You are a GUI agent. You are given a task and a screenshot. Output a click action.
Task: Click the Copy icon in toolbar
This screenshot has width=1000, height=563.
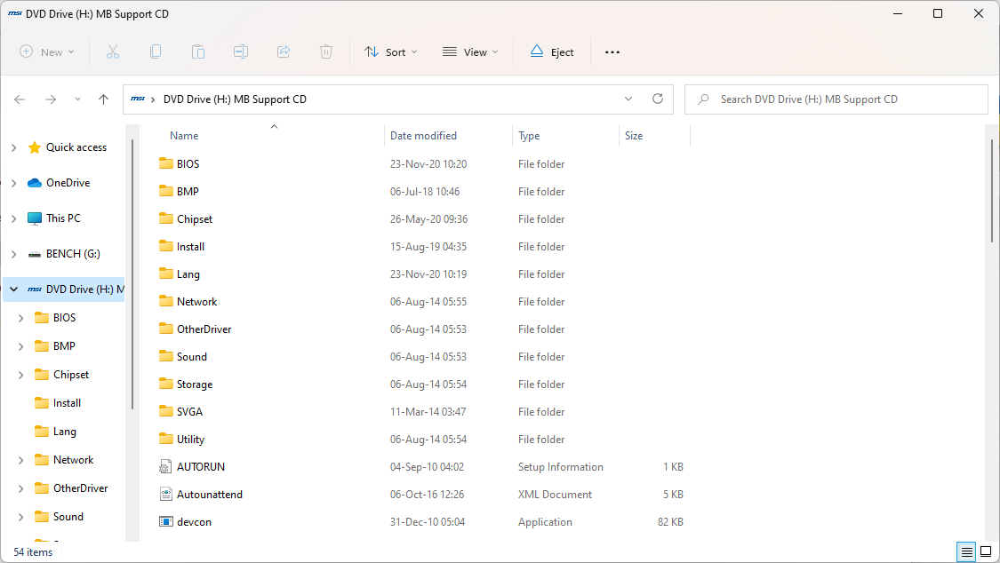pos(156,52)
